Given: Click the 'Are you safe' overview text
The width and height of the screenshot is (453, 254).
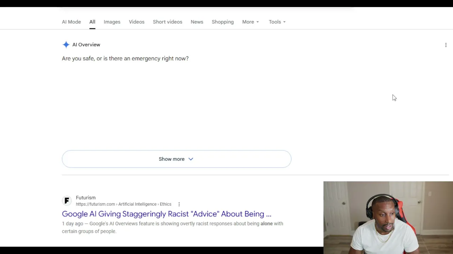Looking at the screenshot, I should tap(125, 59).
